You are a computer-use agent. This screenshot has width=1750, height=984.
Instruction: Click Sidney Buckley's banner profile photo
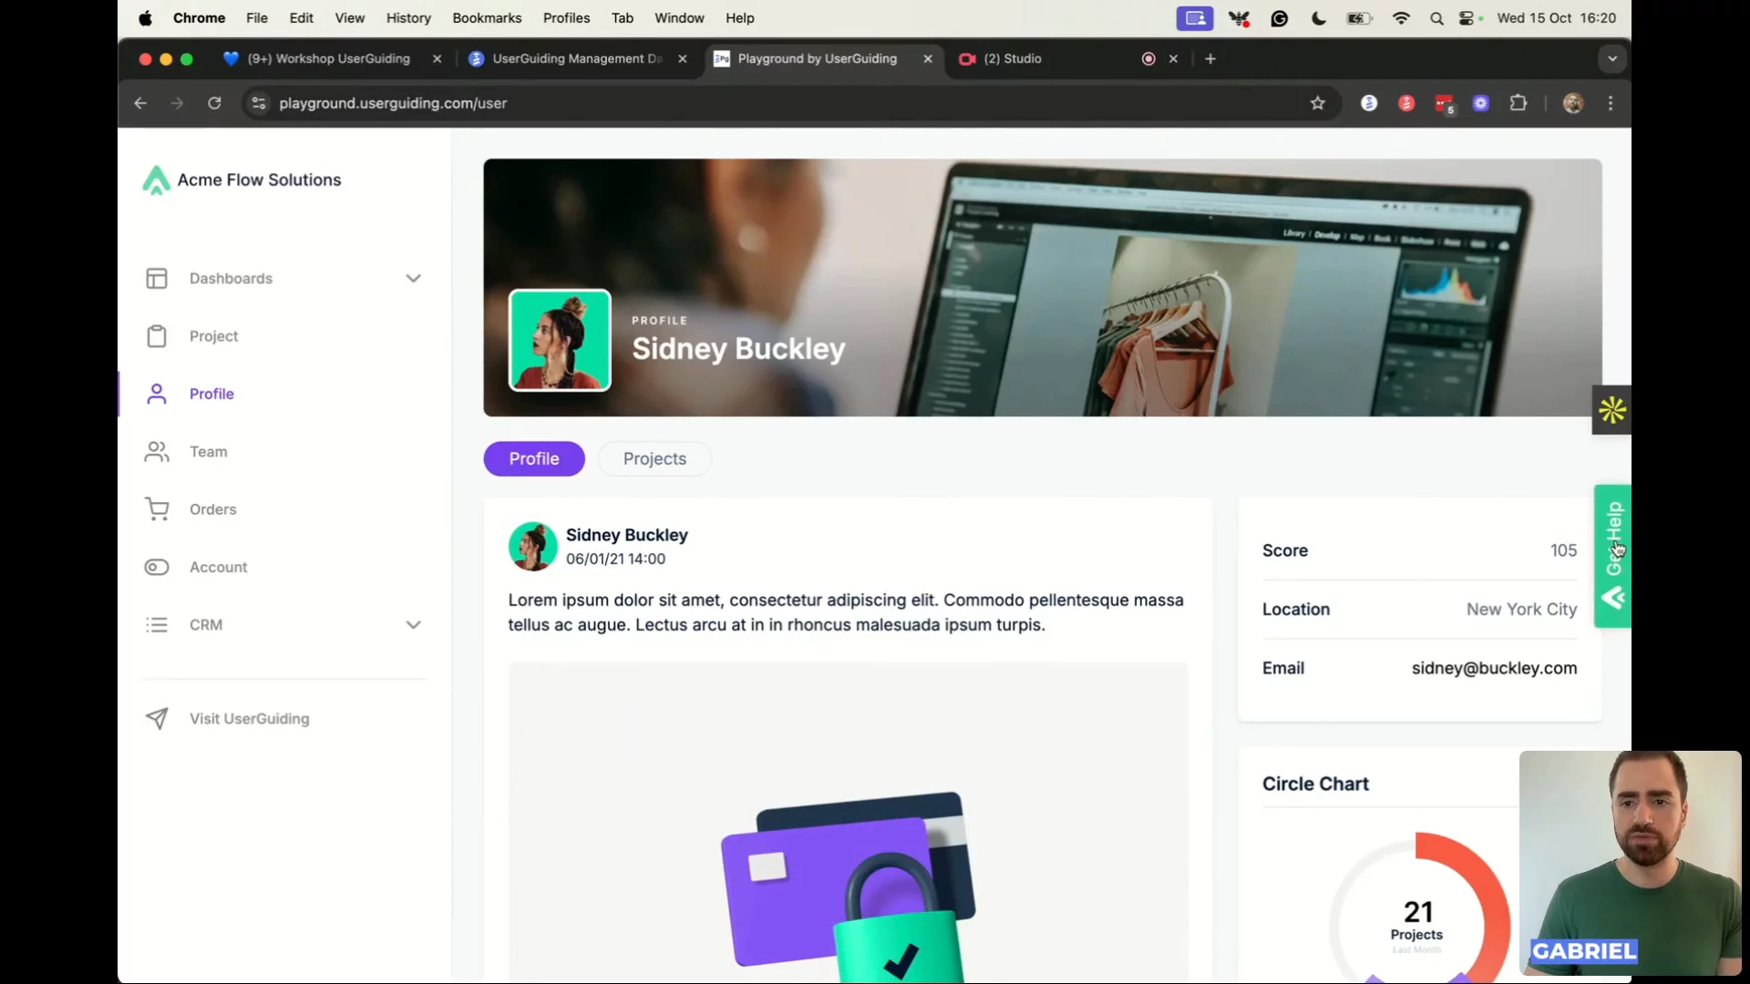click(x=560, y=340)
